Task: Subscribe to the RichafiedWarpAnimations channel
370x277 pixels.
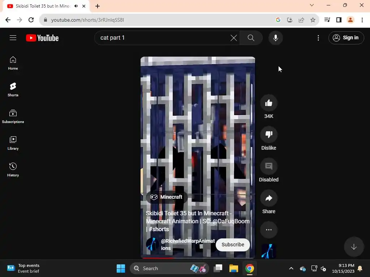Action: click(x=233, y=245)
